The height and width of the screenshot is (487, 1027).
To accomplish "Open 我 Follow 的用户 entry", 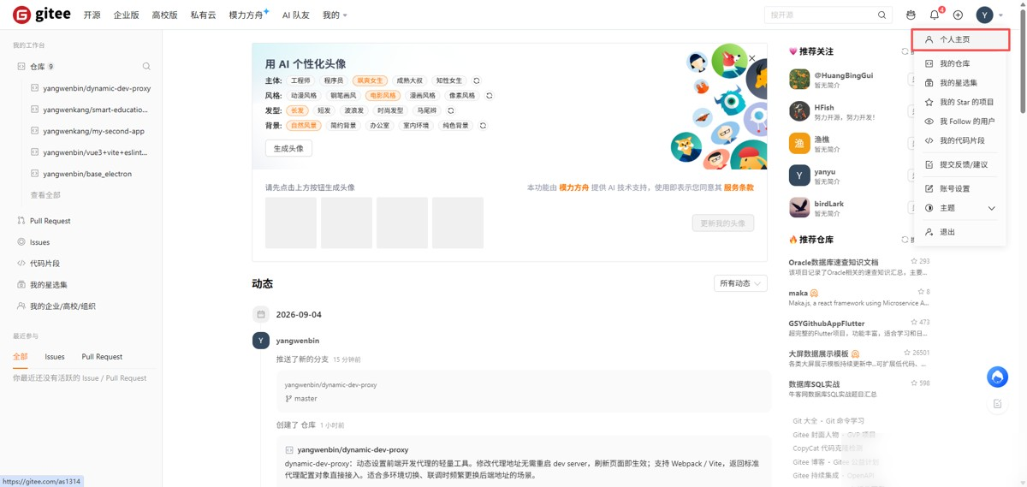I will [959, 122].
